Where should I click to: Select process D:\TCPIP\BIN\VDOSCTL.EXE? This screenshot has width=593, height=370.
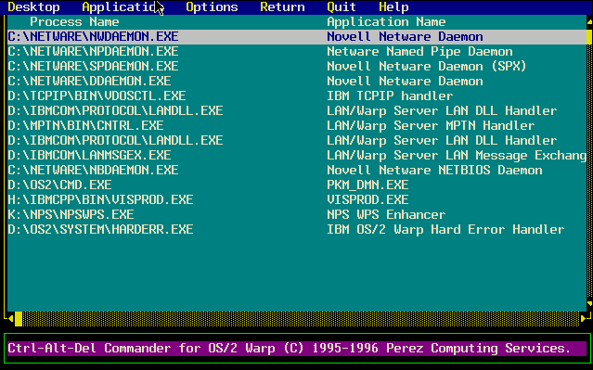click(x=97, y=96)
